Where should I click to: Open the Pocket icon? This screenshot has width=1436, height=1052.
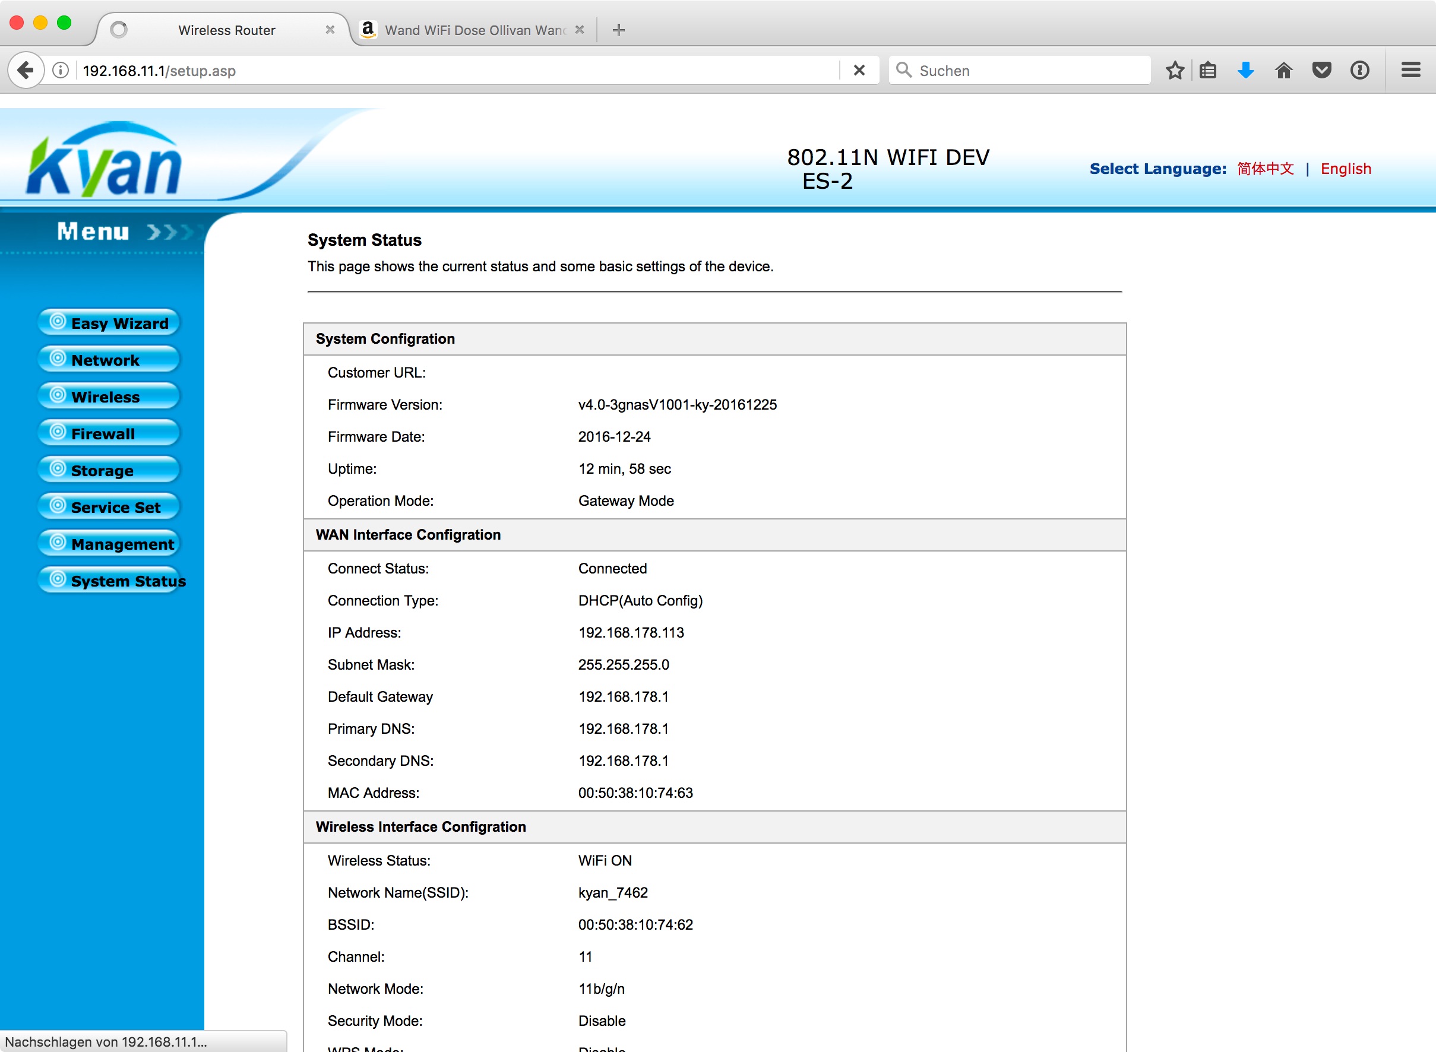[1321, 70]
